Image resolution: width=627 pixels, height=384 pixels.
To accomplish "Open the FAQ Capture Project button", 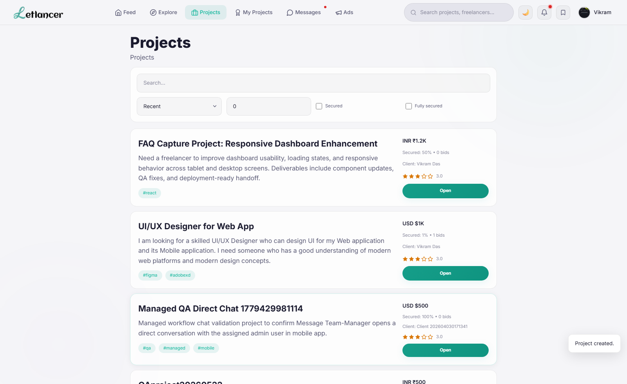I will (446, 191).
